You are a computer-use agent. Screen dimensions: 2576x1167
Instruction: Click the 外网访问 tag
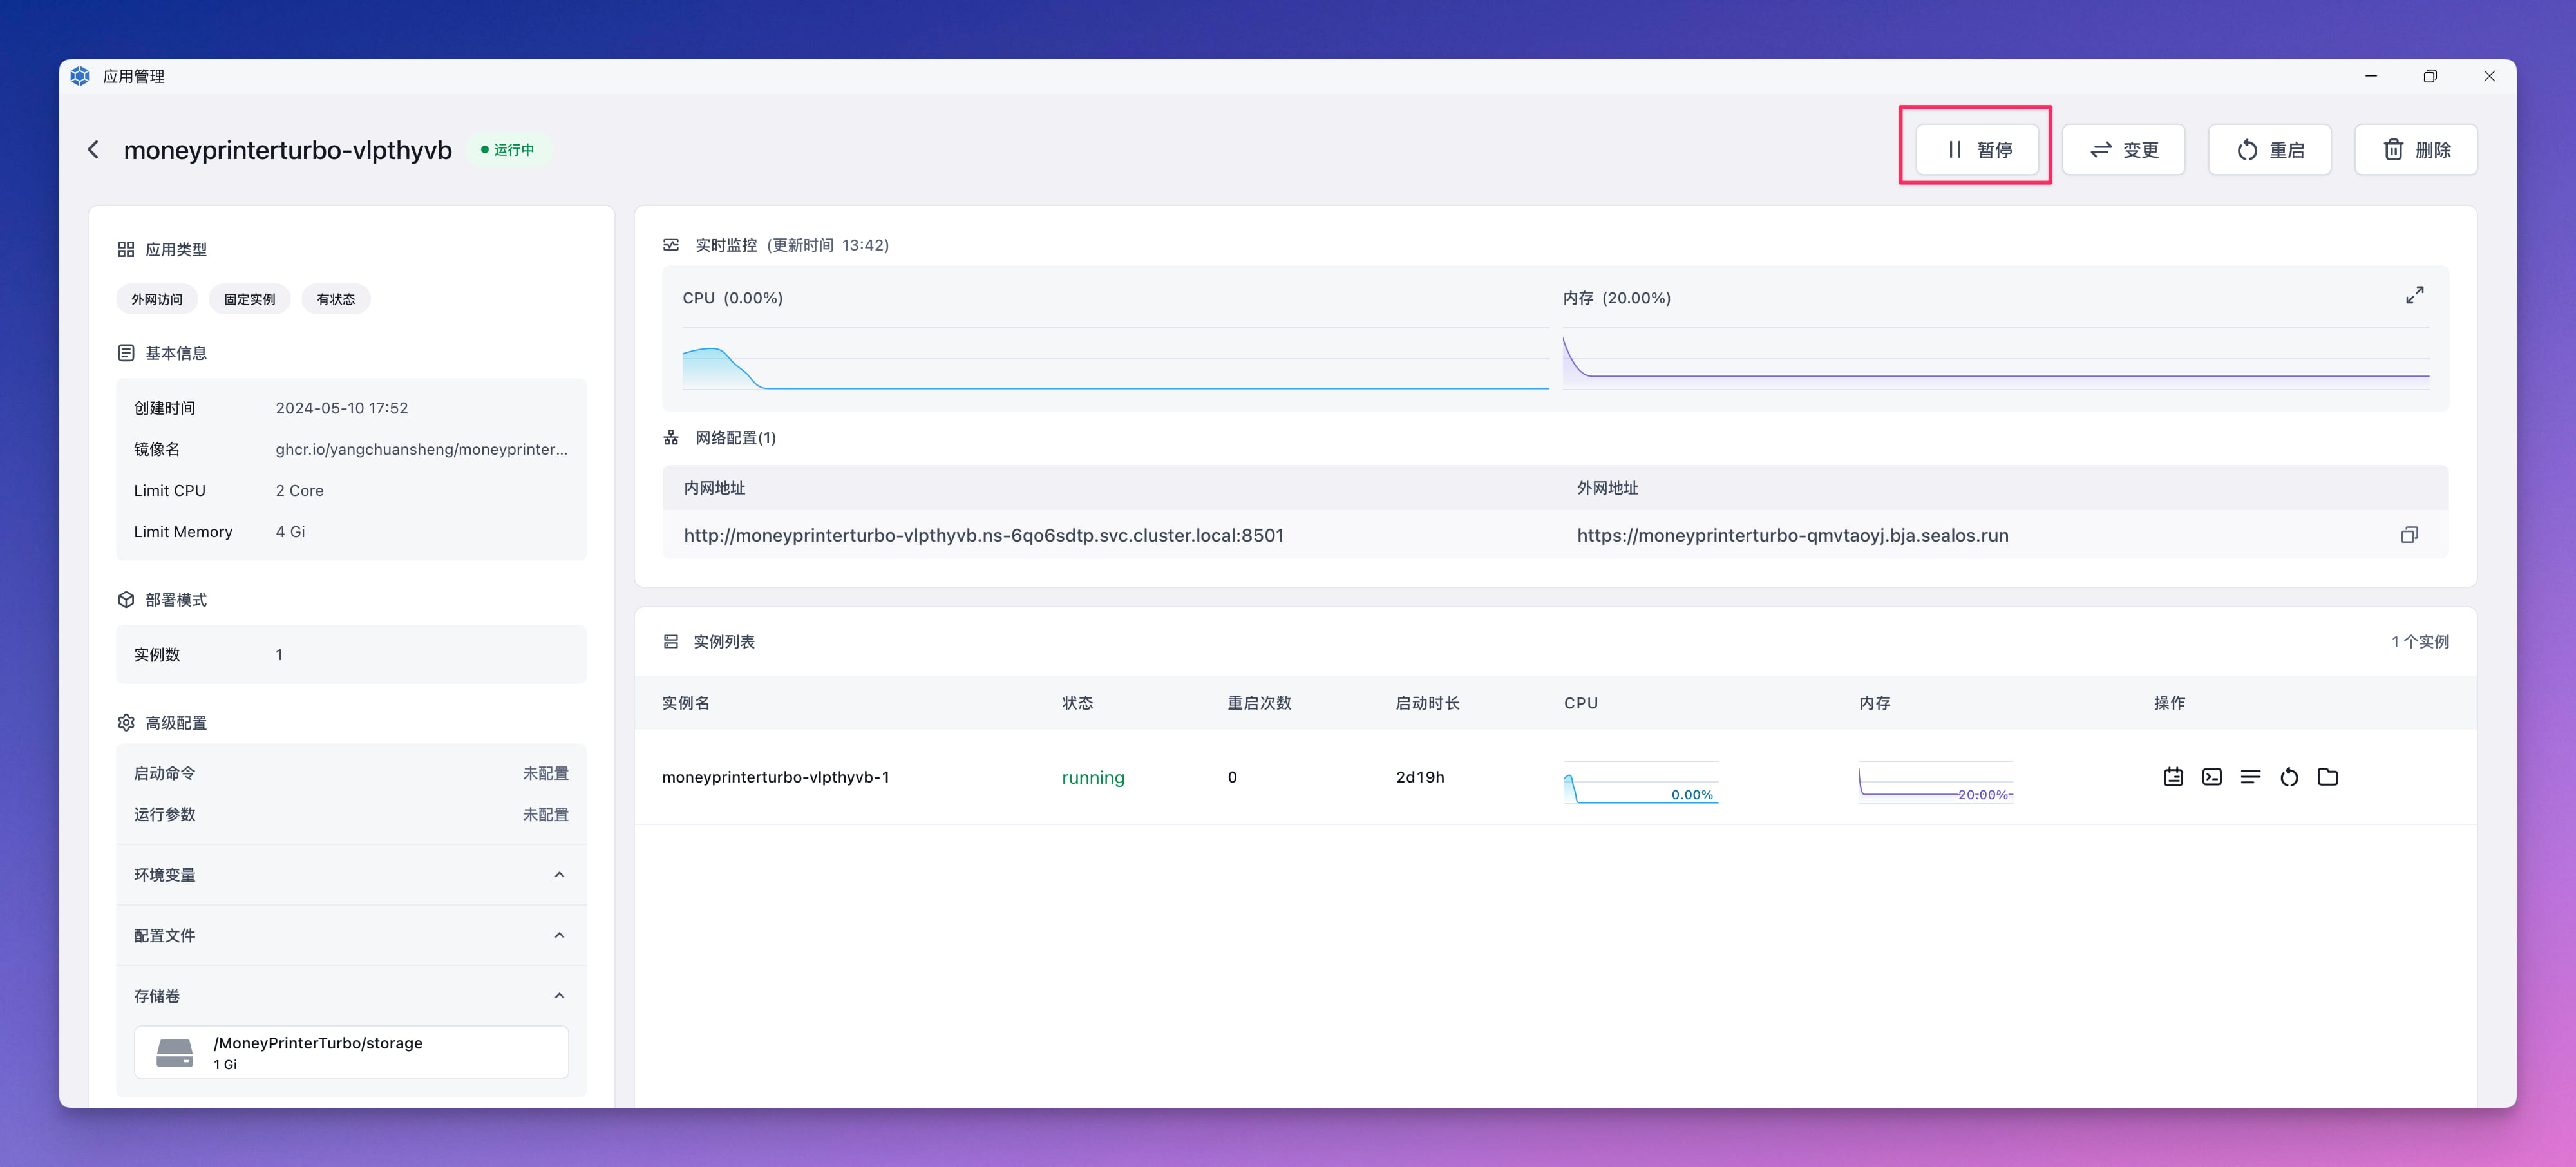coord(157,299)
